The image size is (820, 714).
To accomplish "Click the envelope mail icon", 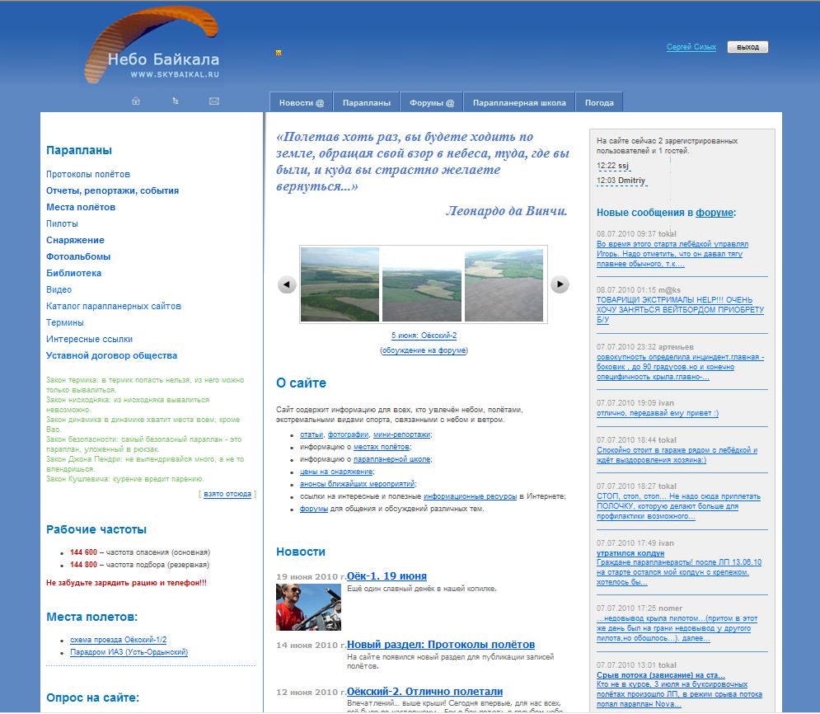I will pos(214,101).
